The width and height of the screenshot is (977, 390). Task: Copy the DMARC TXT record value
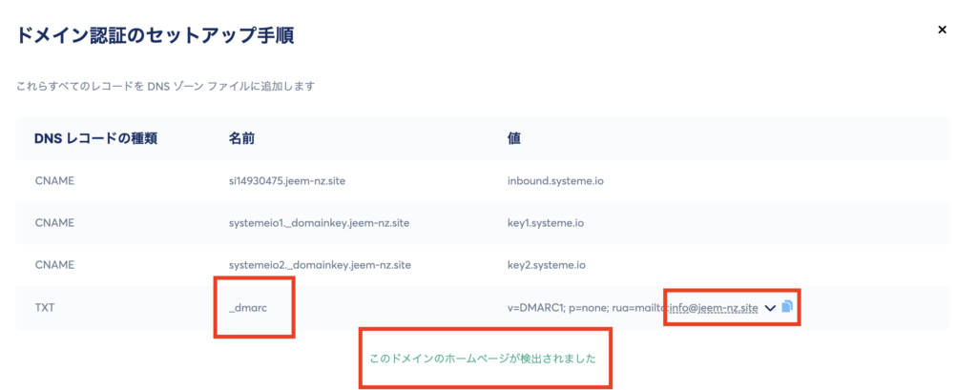click(787, 307)
